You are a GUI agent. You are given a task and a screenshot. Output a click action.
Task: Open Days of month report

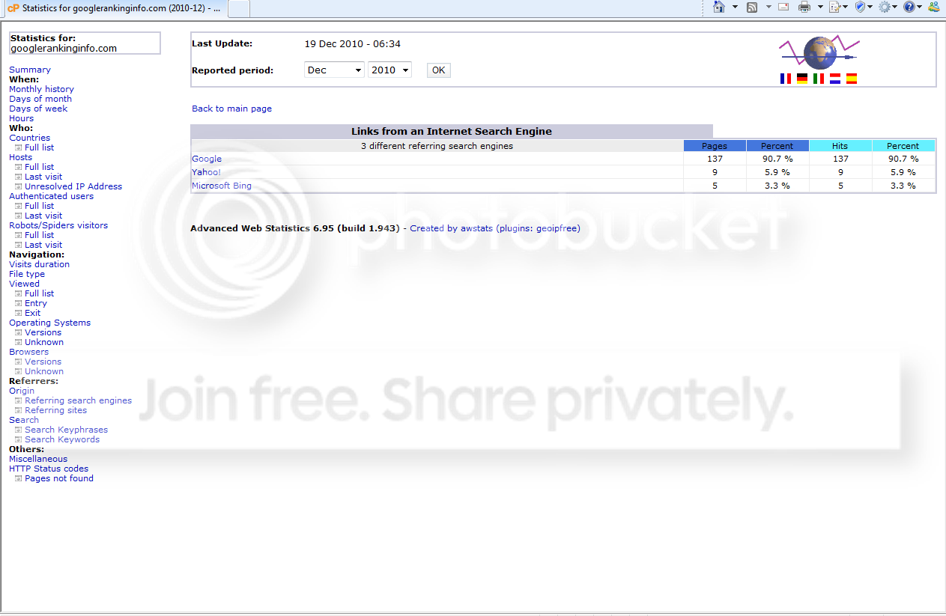[40, 99]
